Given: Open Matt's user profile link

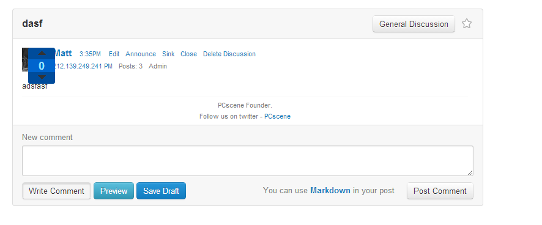Looking at the screenshot, I should click(63, 53).
